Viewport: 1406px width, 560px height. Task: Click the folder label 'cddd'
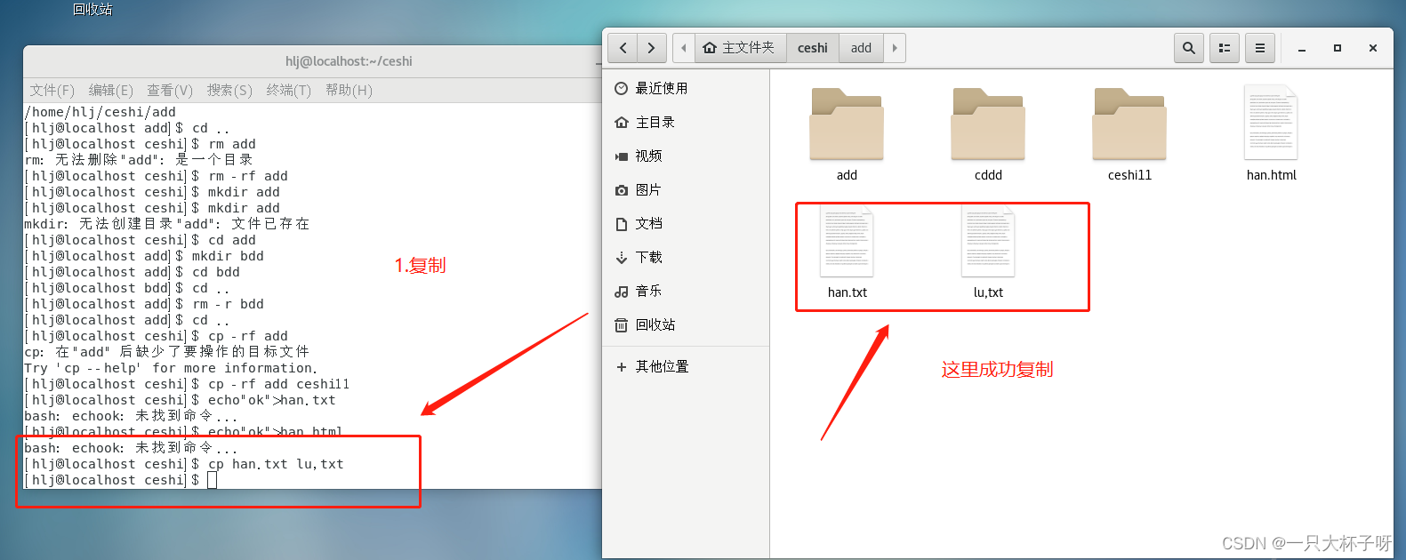click(x=988, y=175)
